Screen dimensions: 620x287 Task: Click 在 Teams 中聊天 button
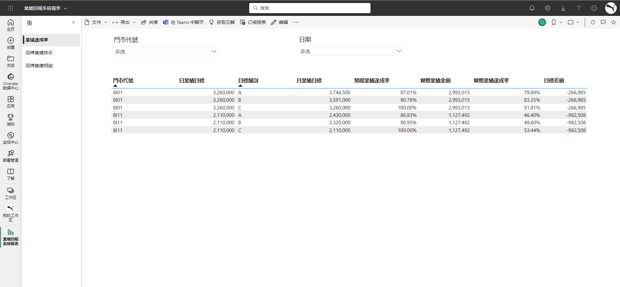coord(184,22)
